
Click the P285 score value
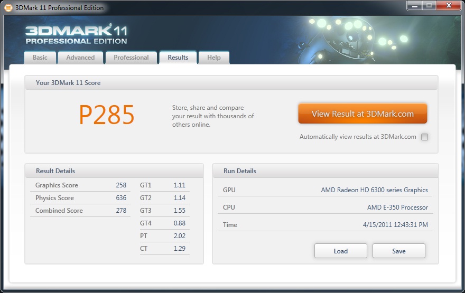tap(106, 115)
